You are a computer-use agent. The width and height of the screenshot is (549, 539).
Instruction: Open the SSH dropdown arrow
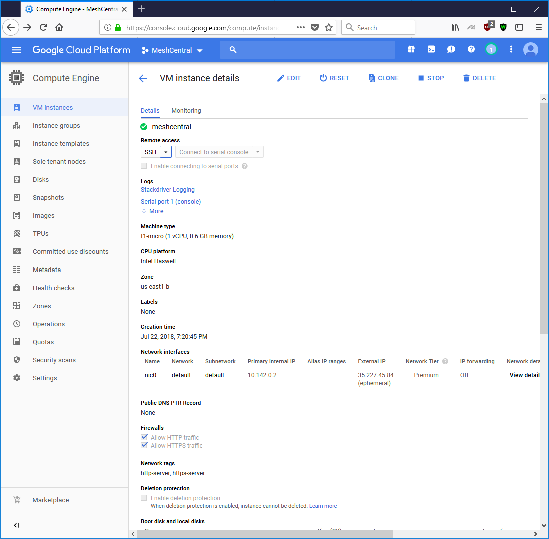tap(166, 152)
